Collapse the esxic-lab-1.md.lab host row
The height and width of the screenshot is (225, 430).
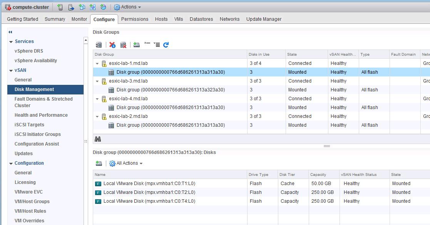(97, 63)
